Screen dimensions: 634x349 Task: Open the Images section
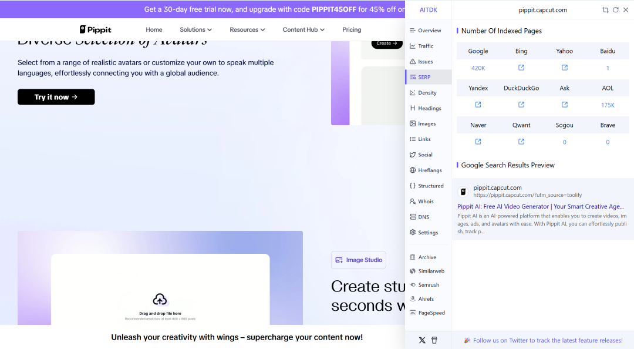click(x=423, y=124)
